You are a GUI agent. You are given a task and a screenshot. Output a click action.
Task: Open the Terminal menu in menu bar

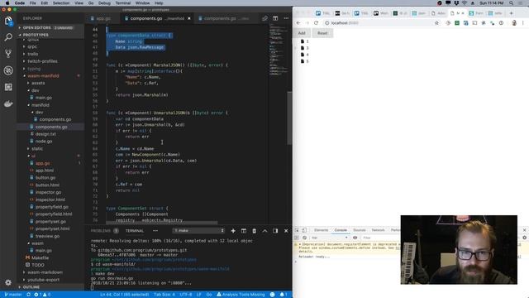pos(123,3)
